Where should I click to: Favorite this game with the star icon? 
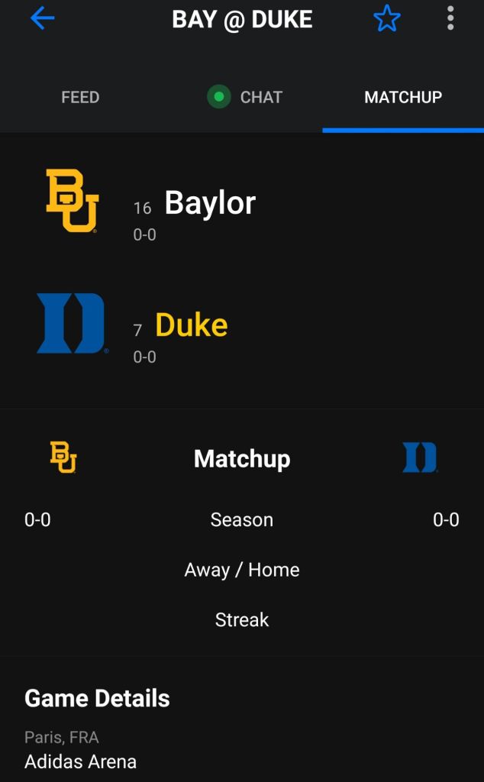(x=387, y=19)
